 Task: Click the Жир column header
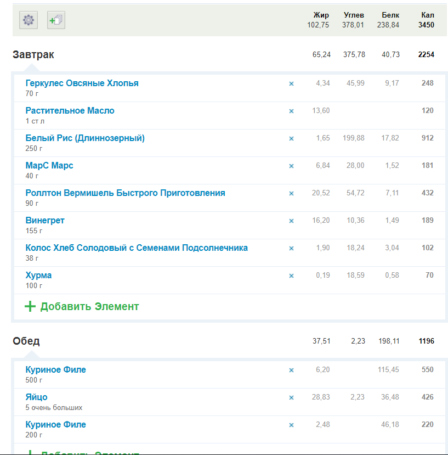click(321, 15)
